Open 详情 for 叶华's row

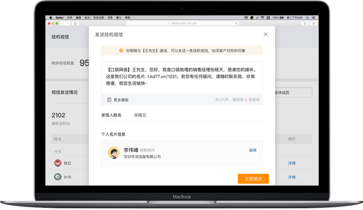[x=292, y=177]
